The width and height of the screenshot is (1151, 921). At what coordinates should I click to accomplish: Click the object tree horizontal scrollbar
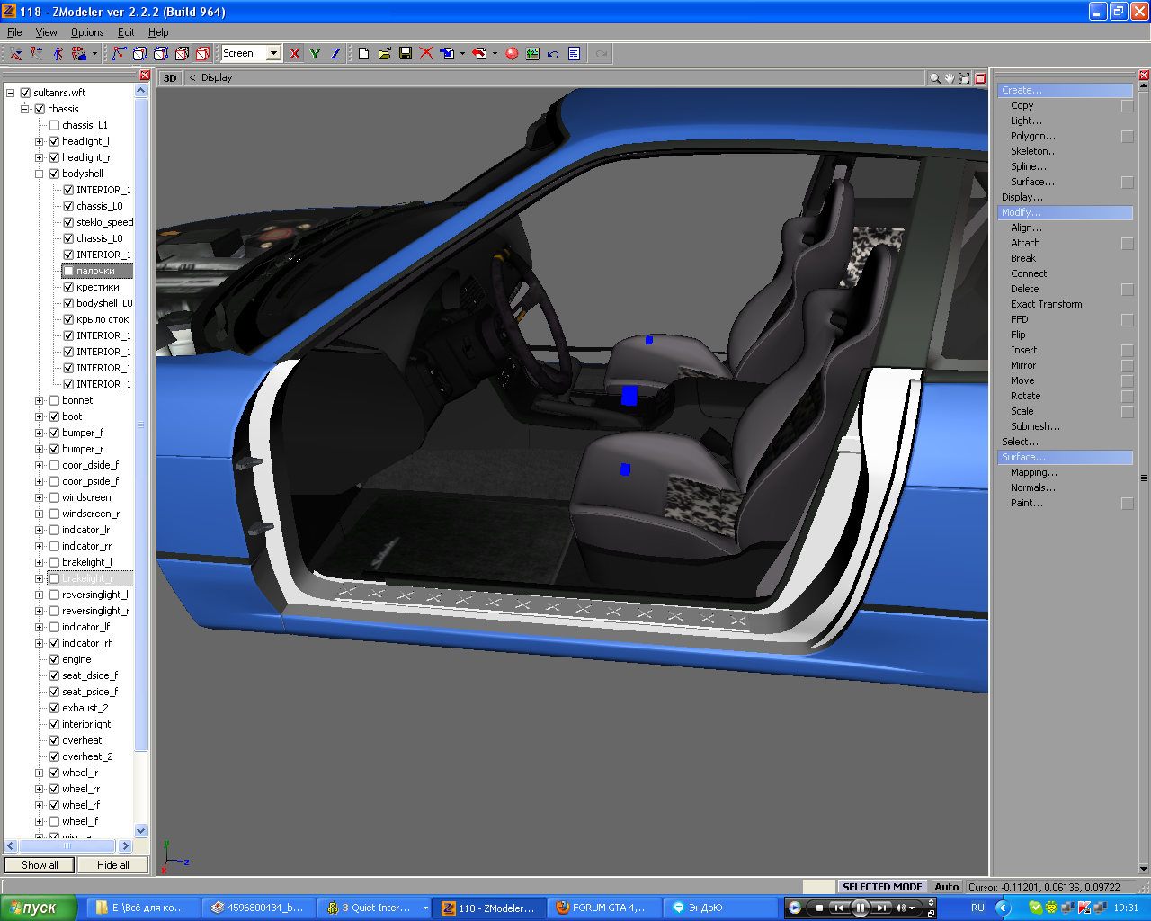click(x=67, y=845)
